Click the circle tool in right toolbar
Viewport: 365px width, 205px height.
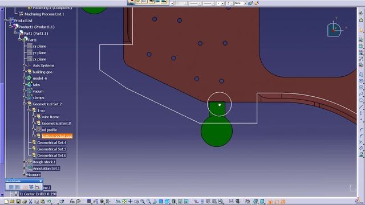pyautogui.click(x=361, y=87)
